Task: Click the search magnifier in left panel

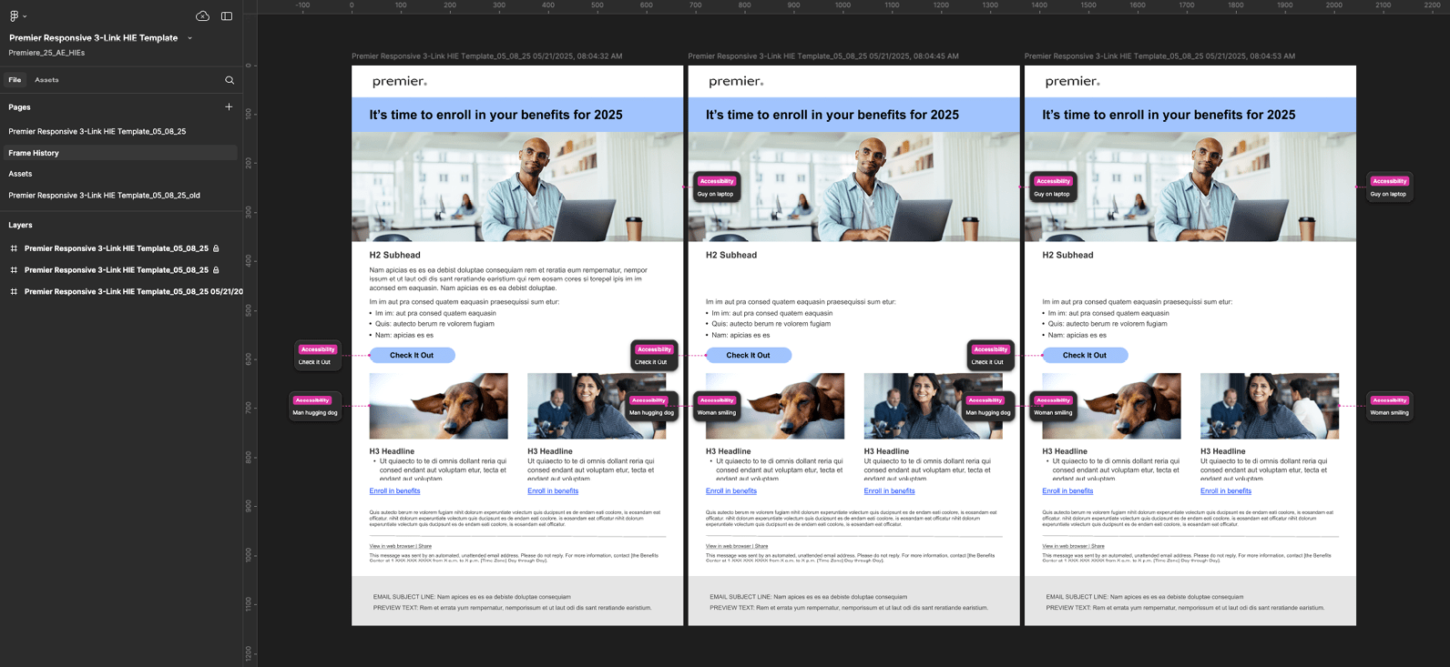Action: (230, 80)
